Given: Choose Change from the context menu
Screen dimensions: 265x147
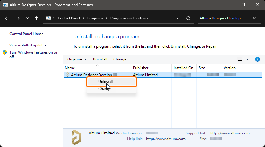Looking at the screenshot, I should [104, 89].
